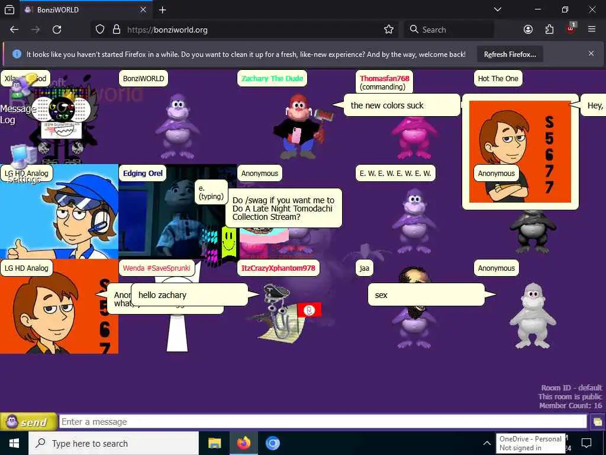Open File Explorer from the taskbar
The width and height of the screenshot is (606, 455).
(x=214, y=443)
